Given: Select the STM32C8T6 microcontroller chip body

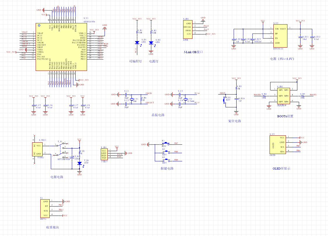Looking at the screenshot, I should coord(61,47).
